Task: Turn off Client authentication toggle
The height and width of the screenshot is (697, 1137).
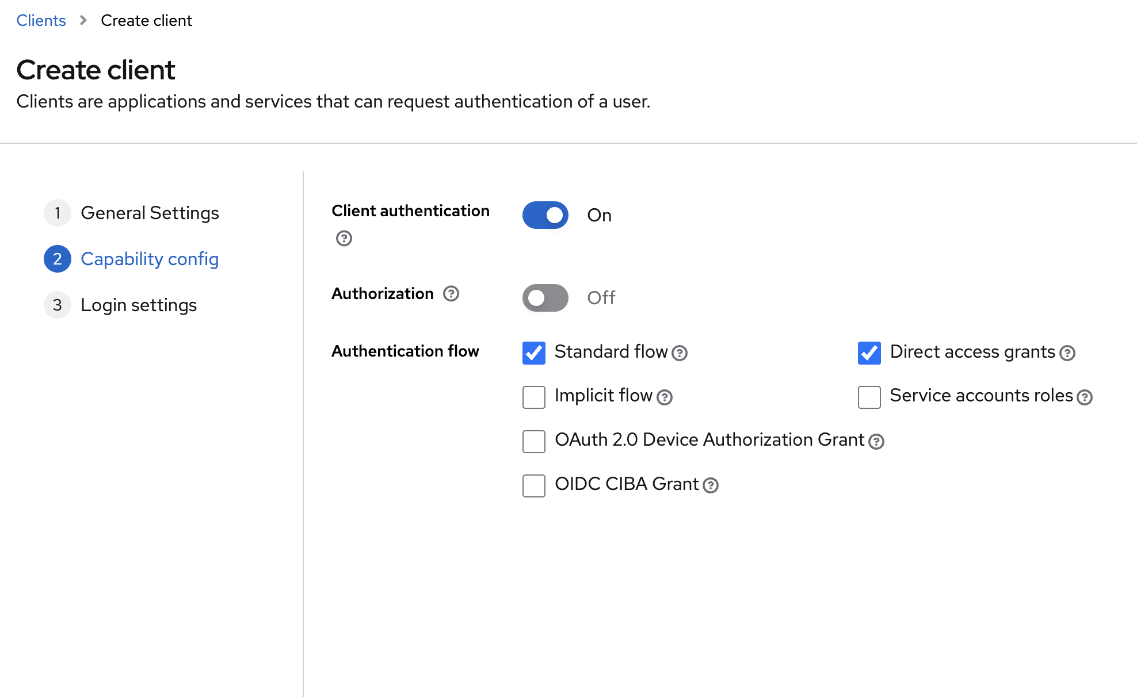Action: coord(545,215)
